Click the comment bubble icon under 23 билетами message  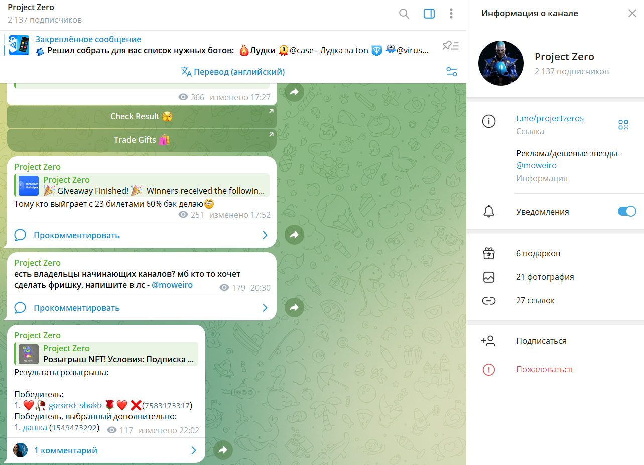pyautogui.click(x=20, y=235)
